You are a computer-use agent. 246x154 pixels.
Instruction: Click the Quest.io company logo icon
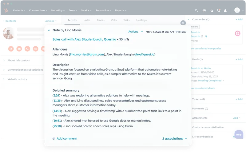(x=237, y=34)
